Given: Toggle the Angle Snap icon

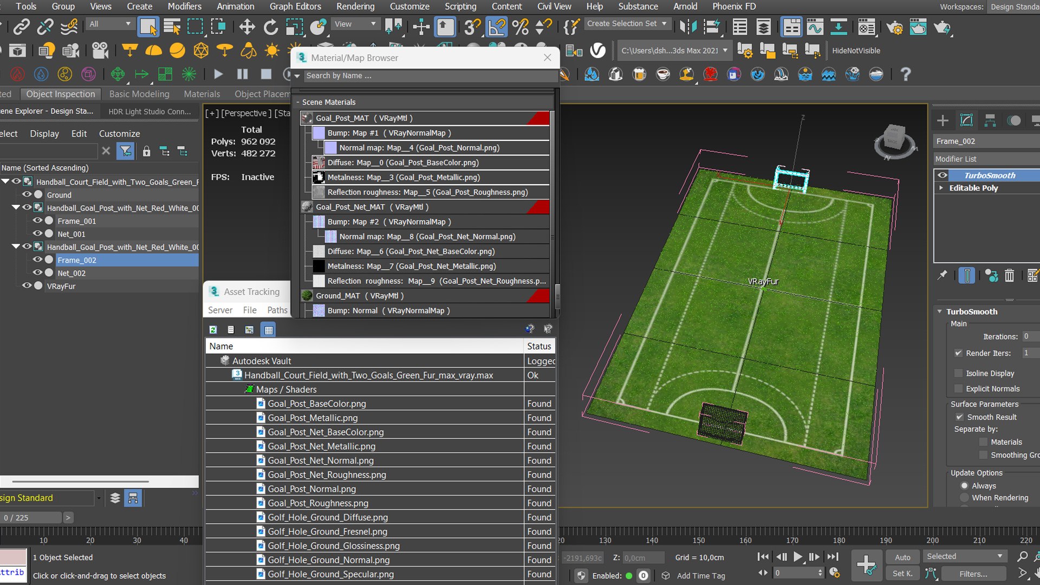Looking at the screenshot, I should click(496, 27).
